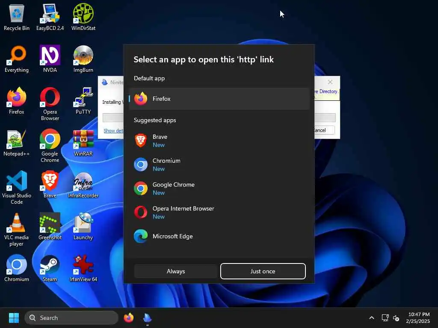Open the Windows Start menu
This screenshot has height=328, width=438.
[14, 318]
